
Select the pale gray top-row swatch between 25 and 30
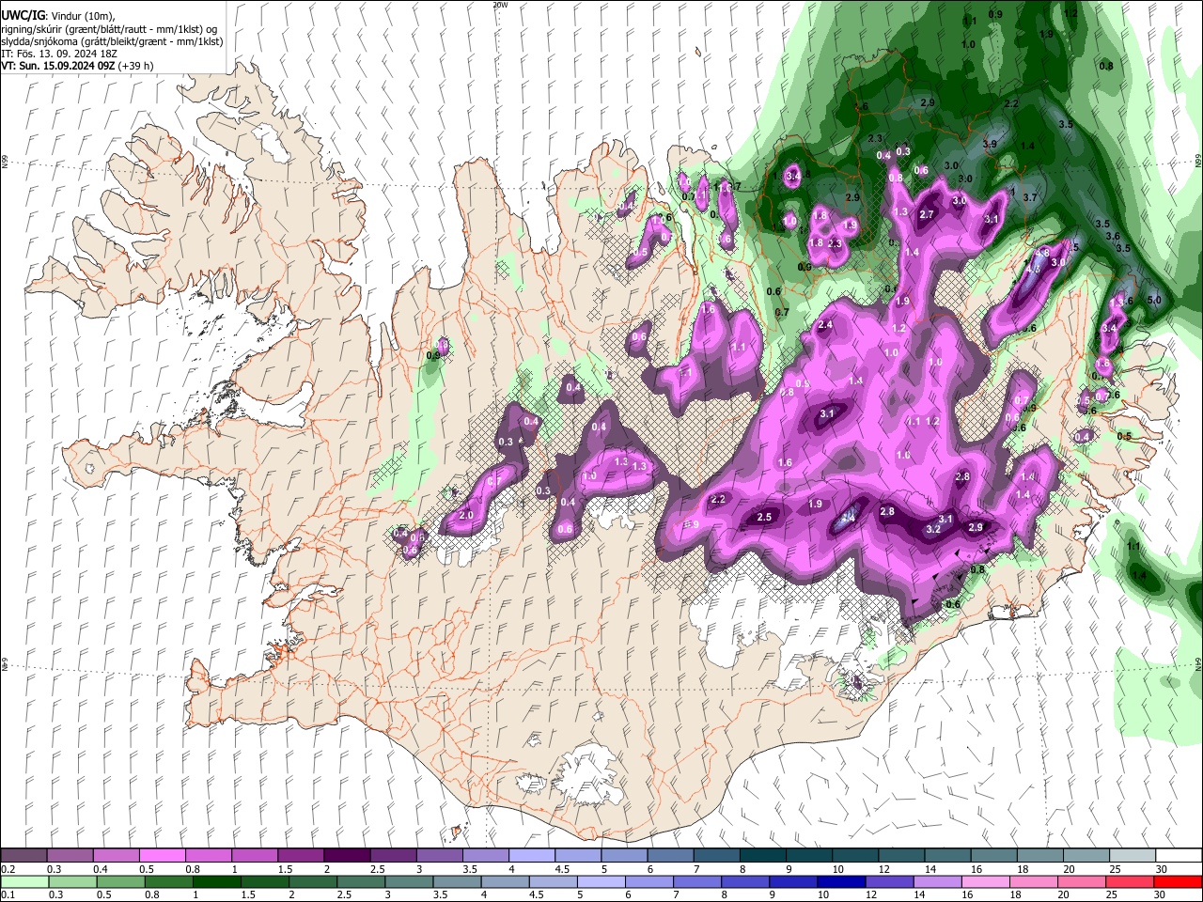1132,856
